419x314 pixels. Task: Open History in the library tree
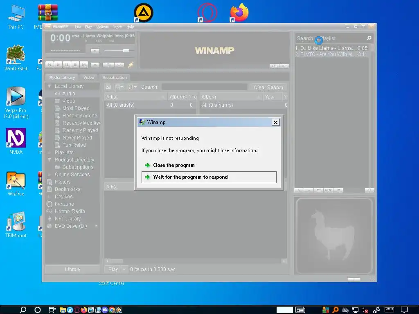coord(63,182)
